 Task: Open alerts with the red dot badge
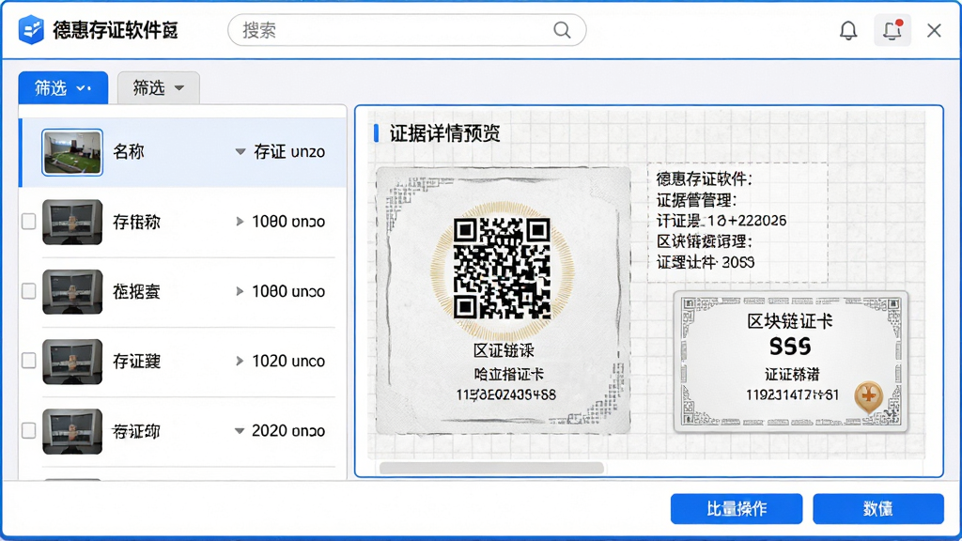pyautogui.click(x=892, y=30)
